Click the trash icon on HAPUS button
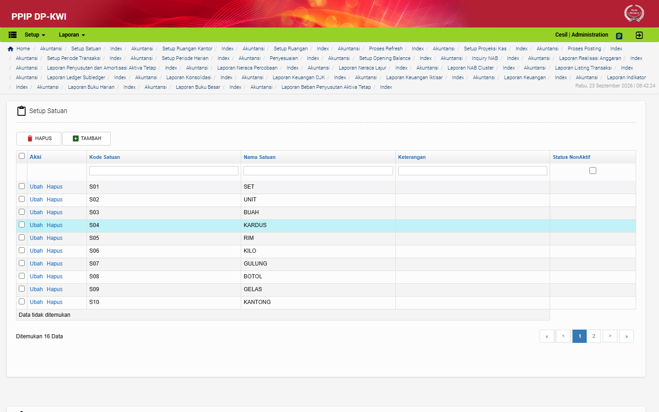Viewport: 659px width, 412px height. point(30,139)
